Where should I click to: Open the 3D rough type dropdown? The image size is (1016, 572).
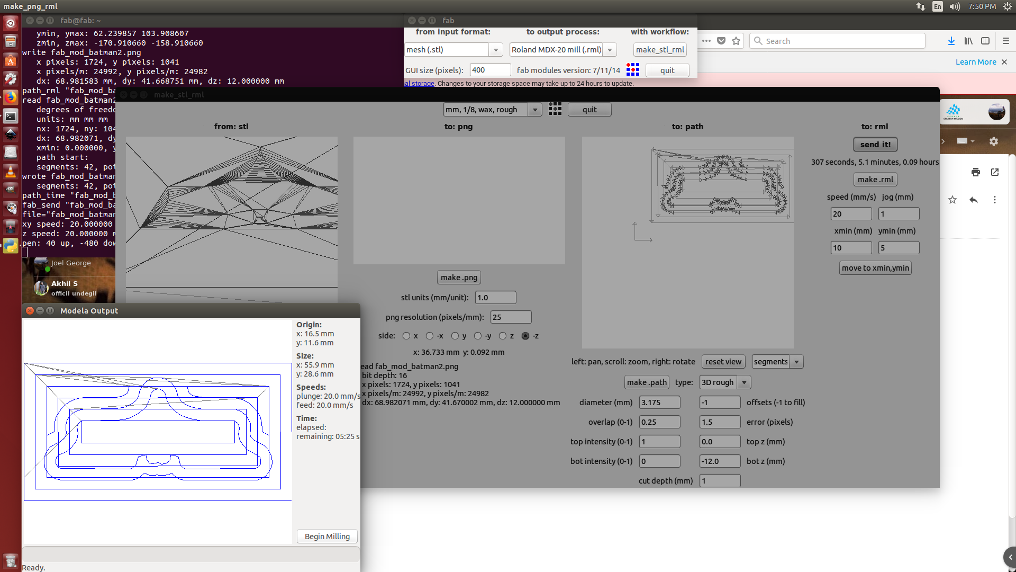[744, 382]
